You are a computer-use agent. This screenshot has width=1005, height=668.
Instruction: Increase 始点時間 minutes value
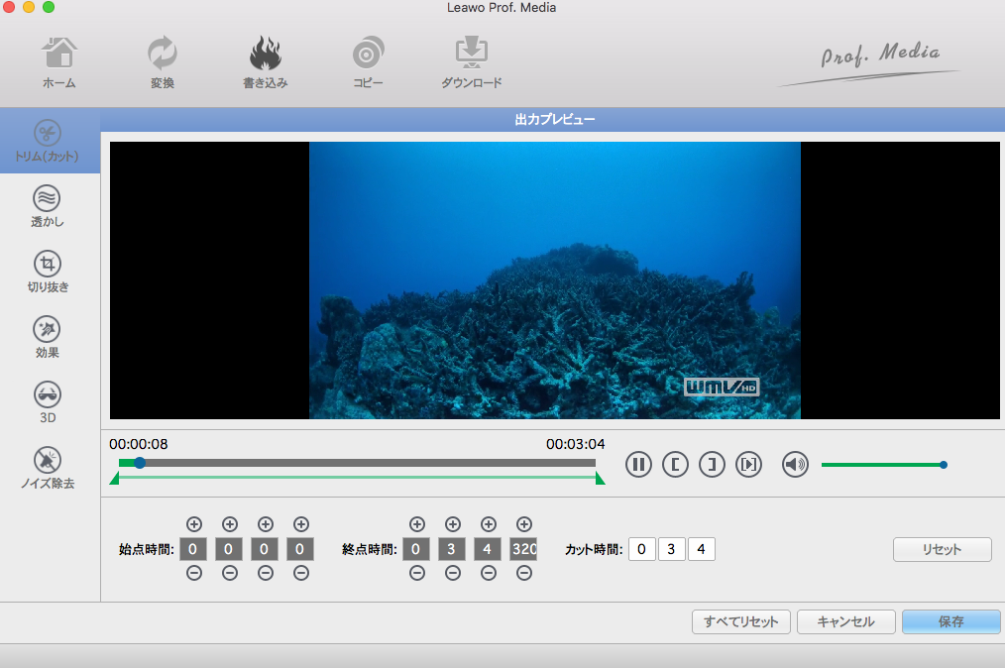coord(230,524)
